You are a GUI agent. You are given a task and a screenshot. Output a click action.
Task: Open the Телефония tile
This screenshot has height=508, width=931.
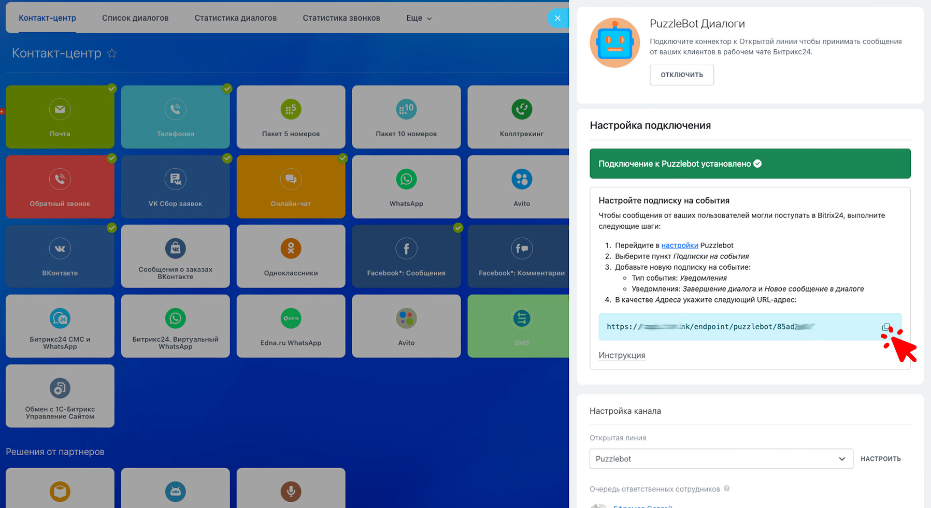pyautogui.click(x=176, y=117)
